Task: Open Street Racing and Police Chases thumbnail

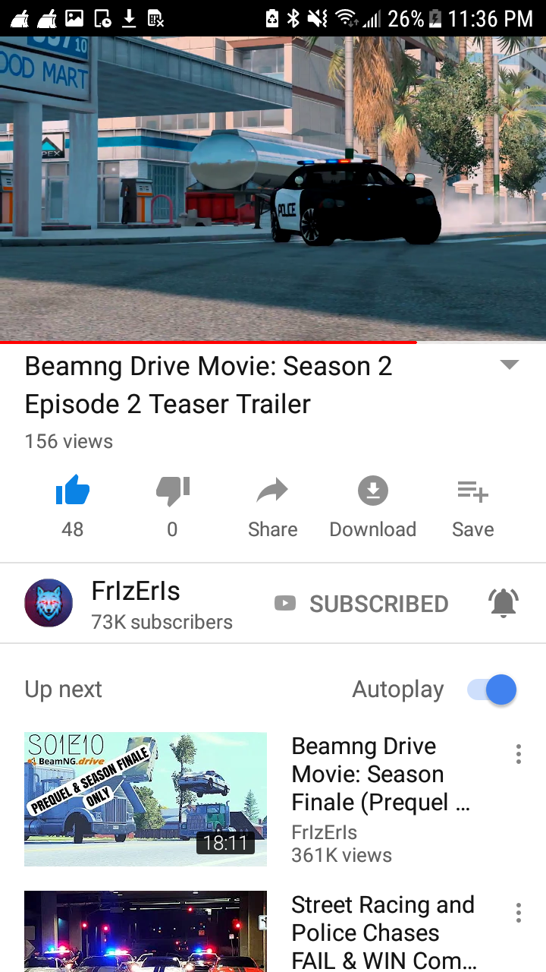Action: 146,931
